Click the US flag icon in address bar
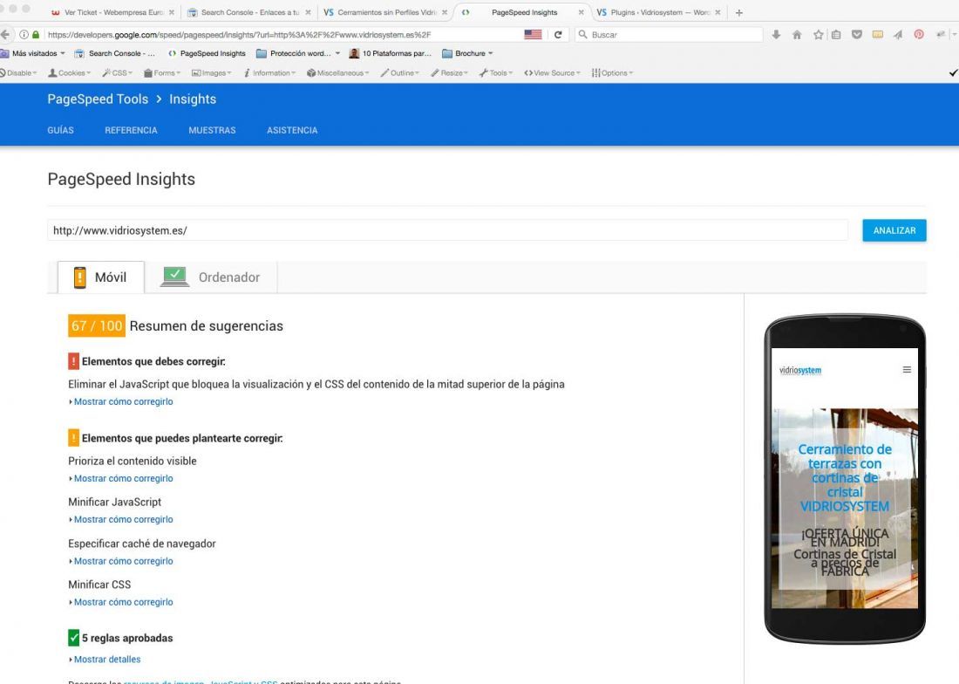Viewport: 959px width, 684px height. tap(533, 35)
